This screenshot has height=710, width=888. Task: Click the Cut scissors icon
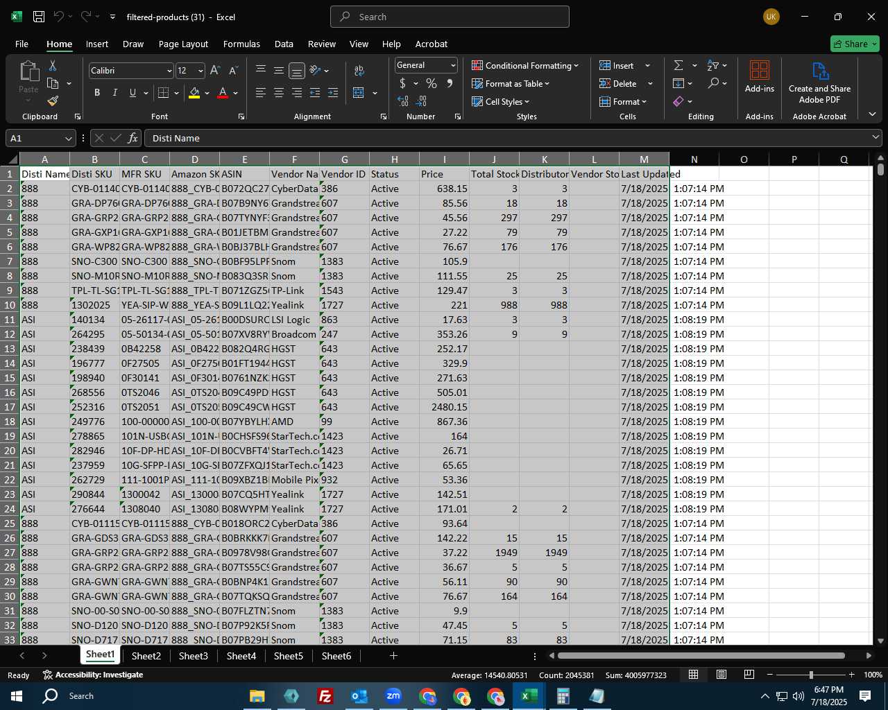point(53,65)
